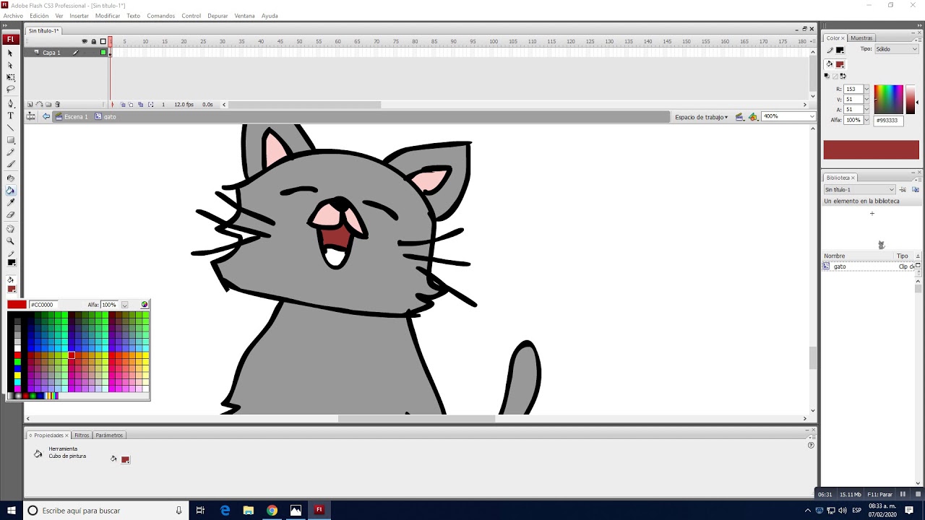Screen dimensions: 925x520
Task: Open the Tipo Sólido dropdown
Action: click(896, 49)
